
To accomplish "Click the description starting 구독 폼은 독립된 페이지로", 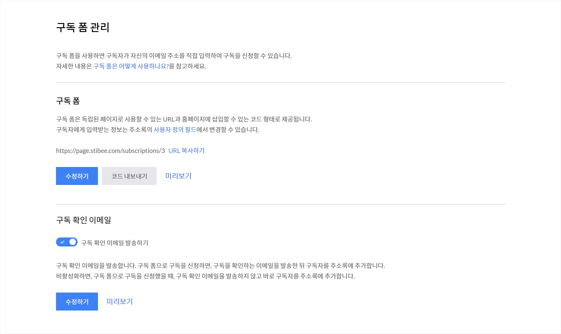I will point(184,119).
